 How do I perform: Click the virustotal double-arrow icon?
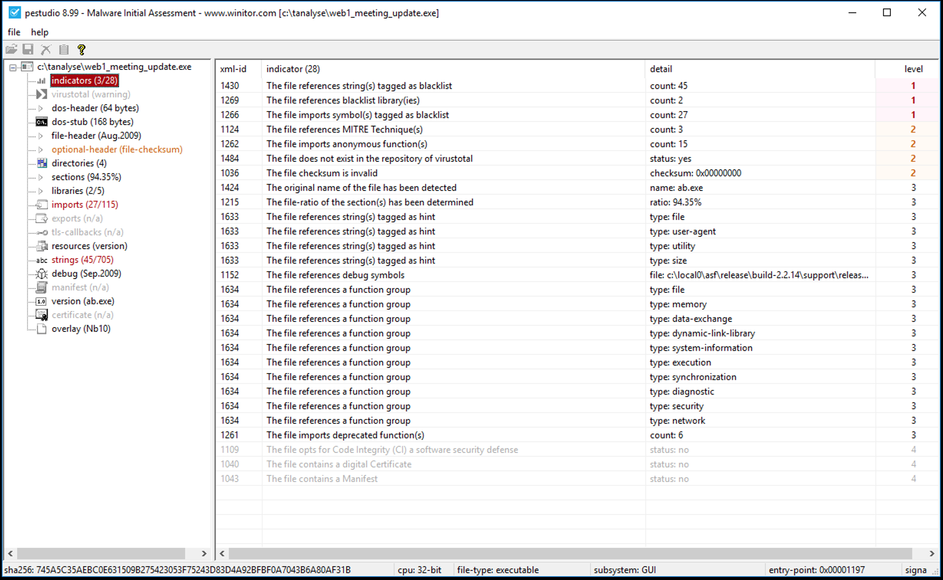41,94
